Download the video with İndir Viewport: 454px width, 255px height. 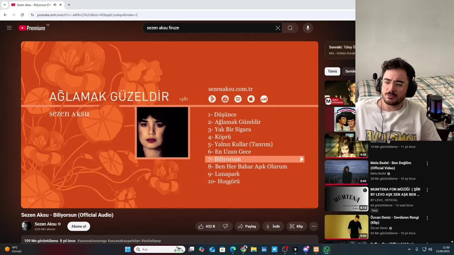(x=273, y=226)
